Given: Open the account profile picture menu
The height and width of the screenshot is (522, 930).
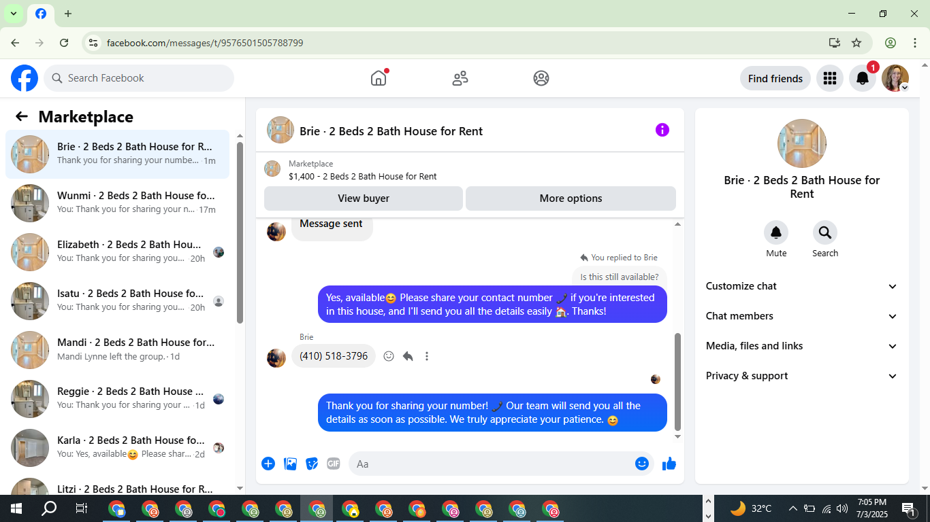Looking at the screenshot, I should (895, 78).
